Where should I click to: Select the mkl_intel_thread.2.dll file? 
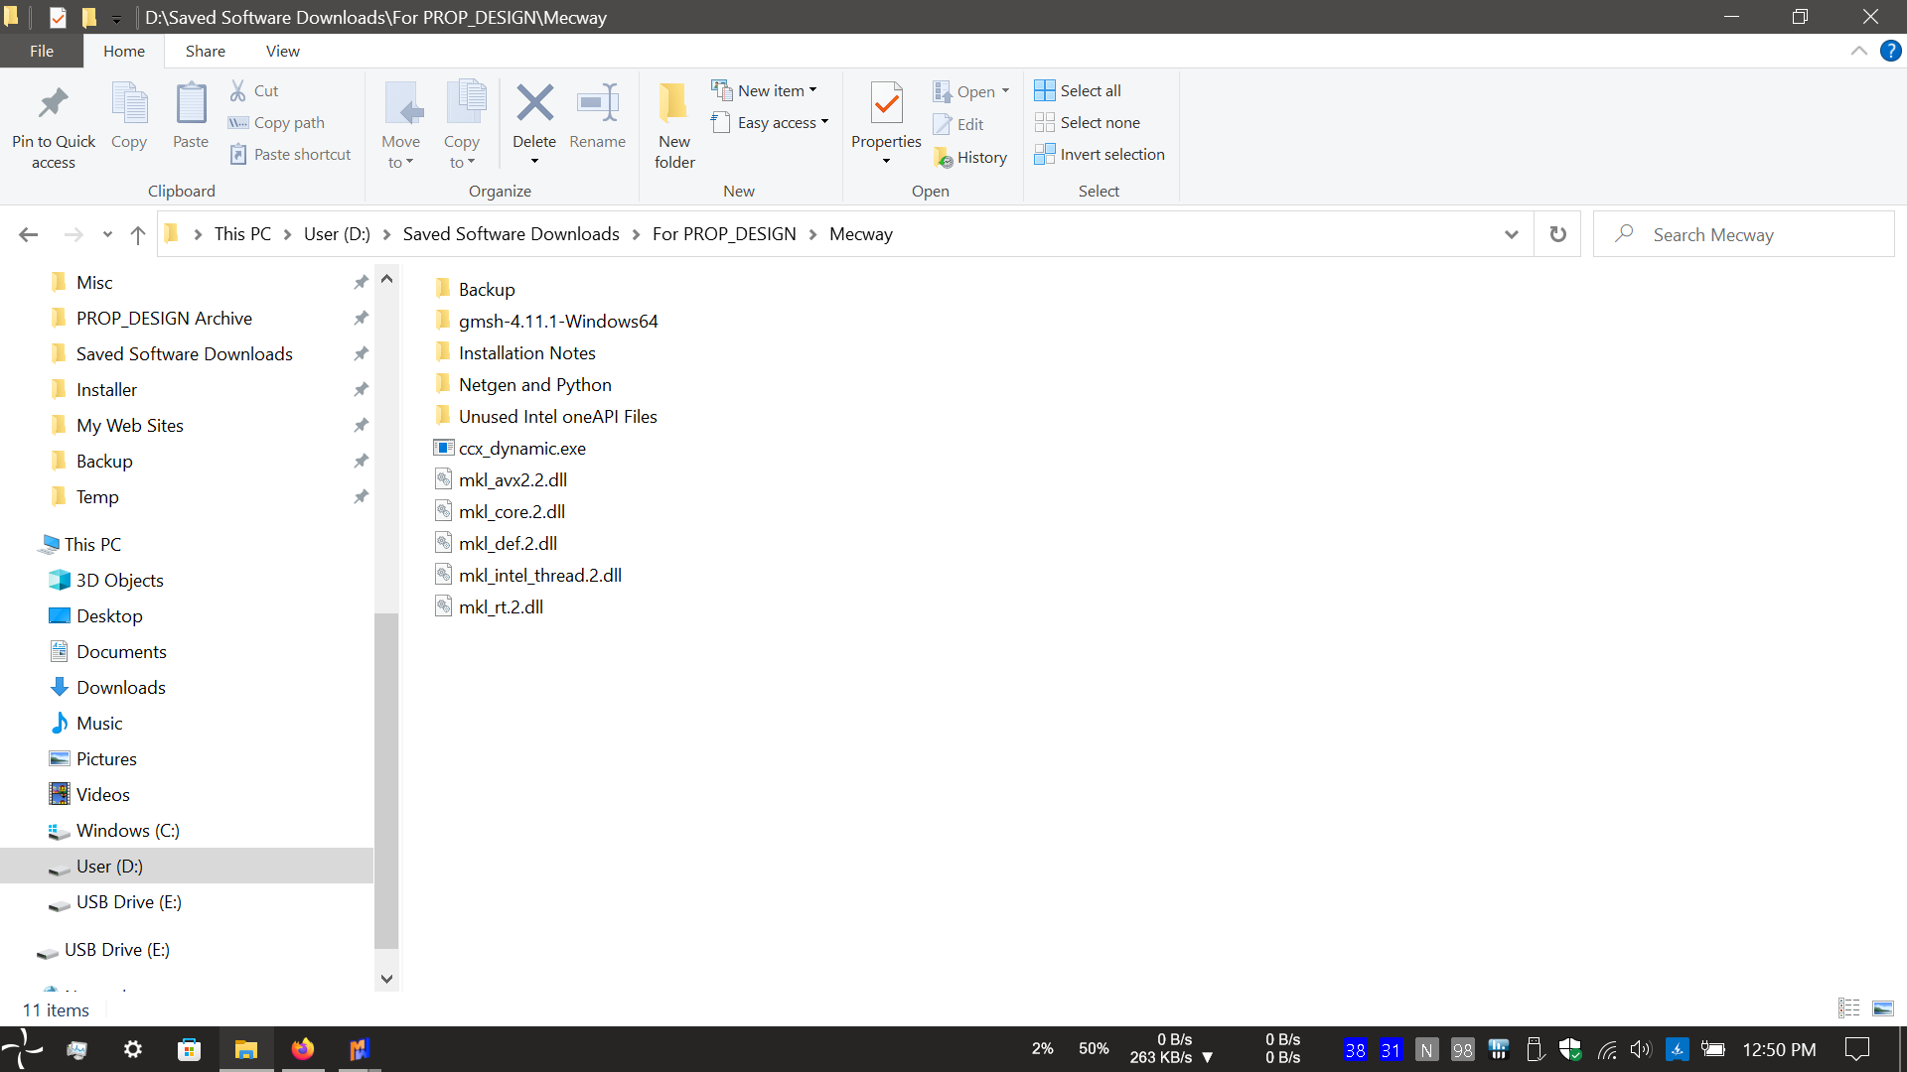pyautogui.click(x=527, y=575)
